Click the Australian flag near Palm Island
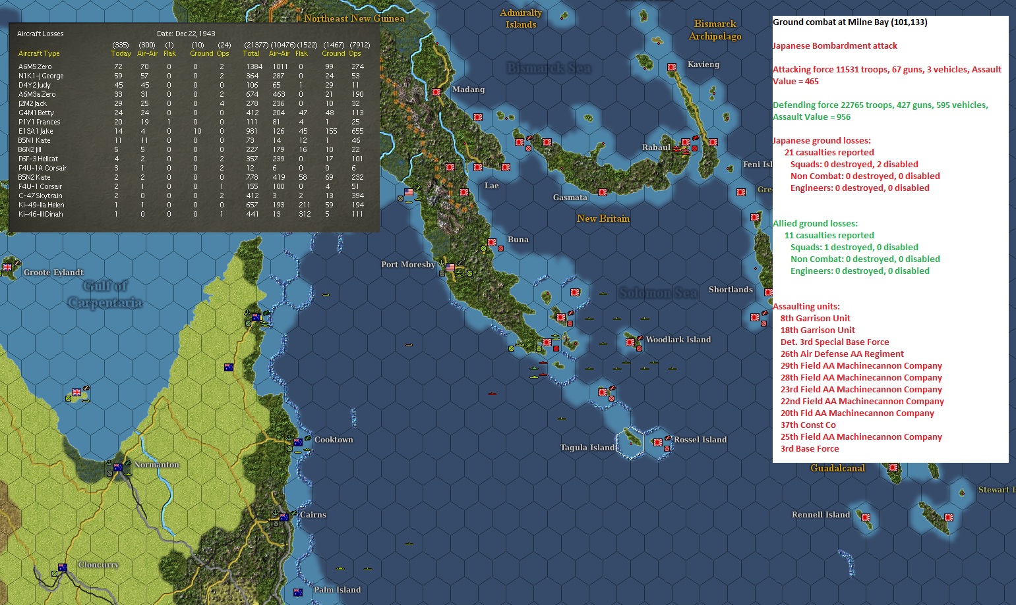The width and height of the screenshot is (1016, 605). (x=298, y=592)
